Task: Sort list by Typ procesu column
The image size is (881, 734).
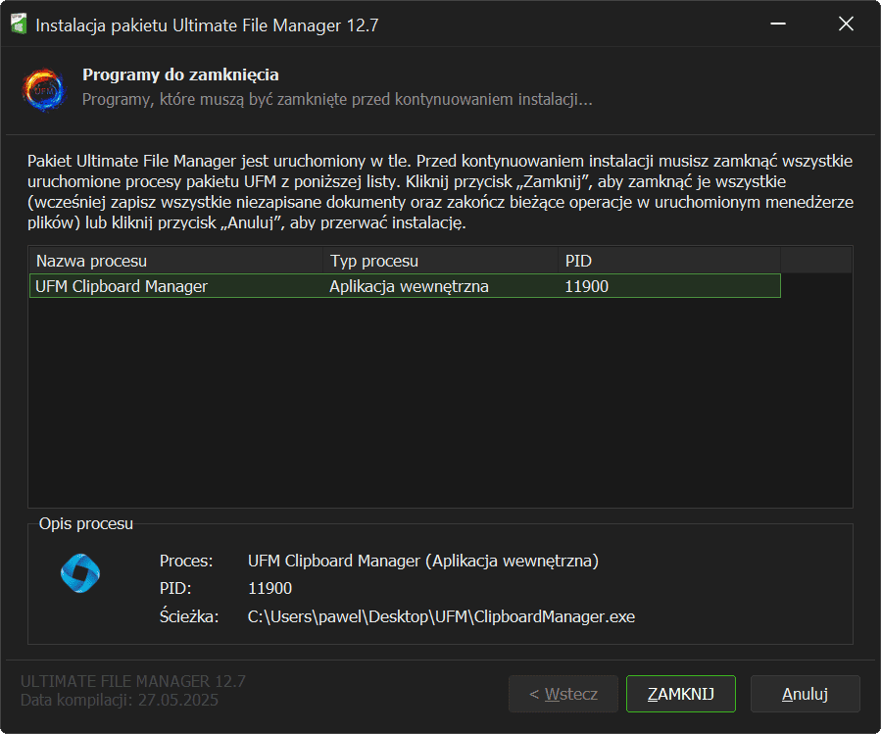Action: (439, 261)
